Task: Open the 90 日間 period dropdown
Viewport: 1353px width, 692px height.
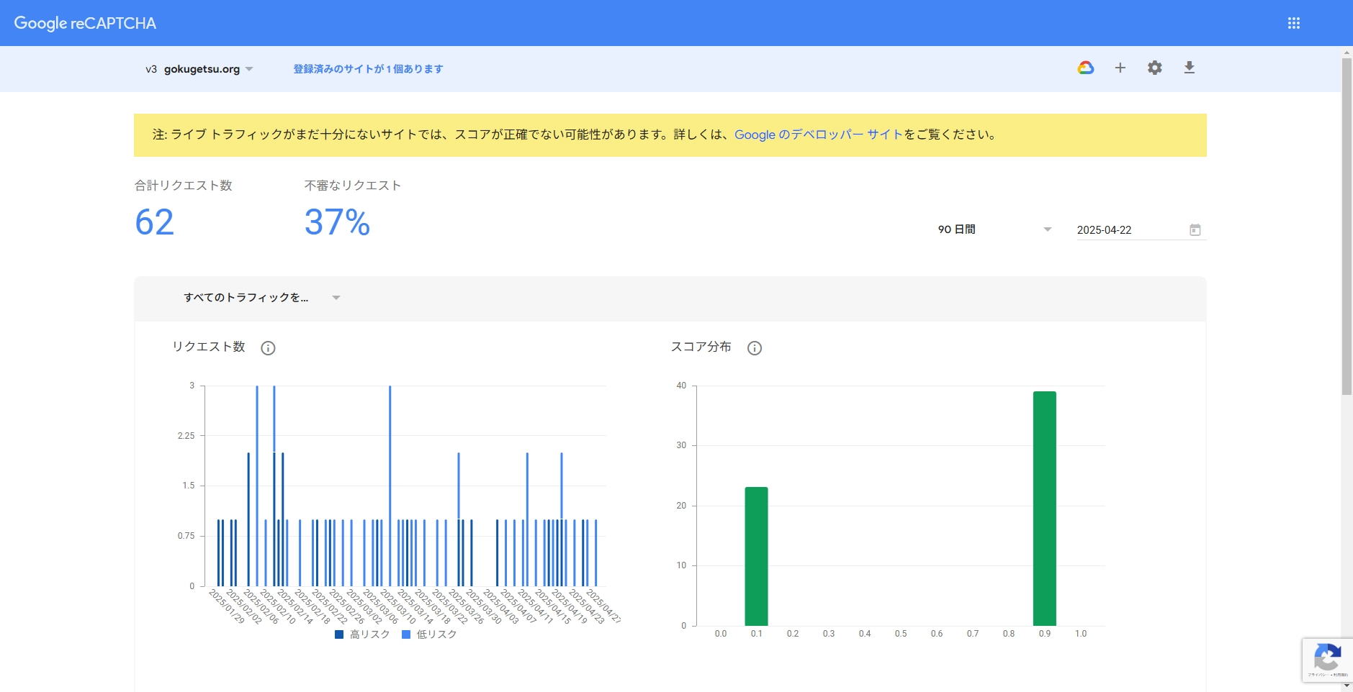Action: tap(994, 229)
